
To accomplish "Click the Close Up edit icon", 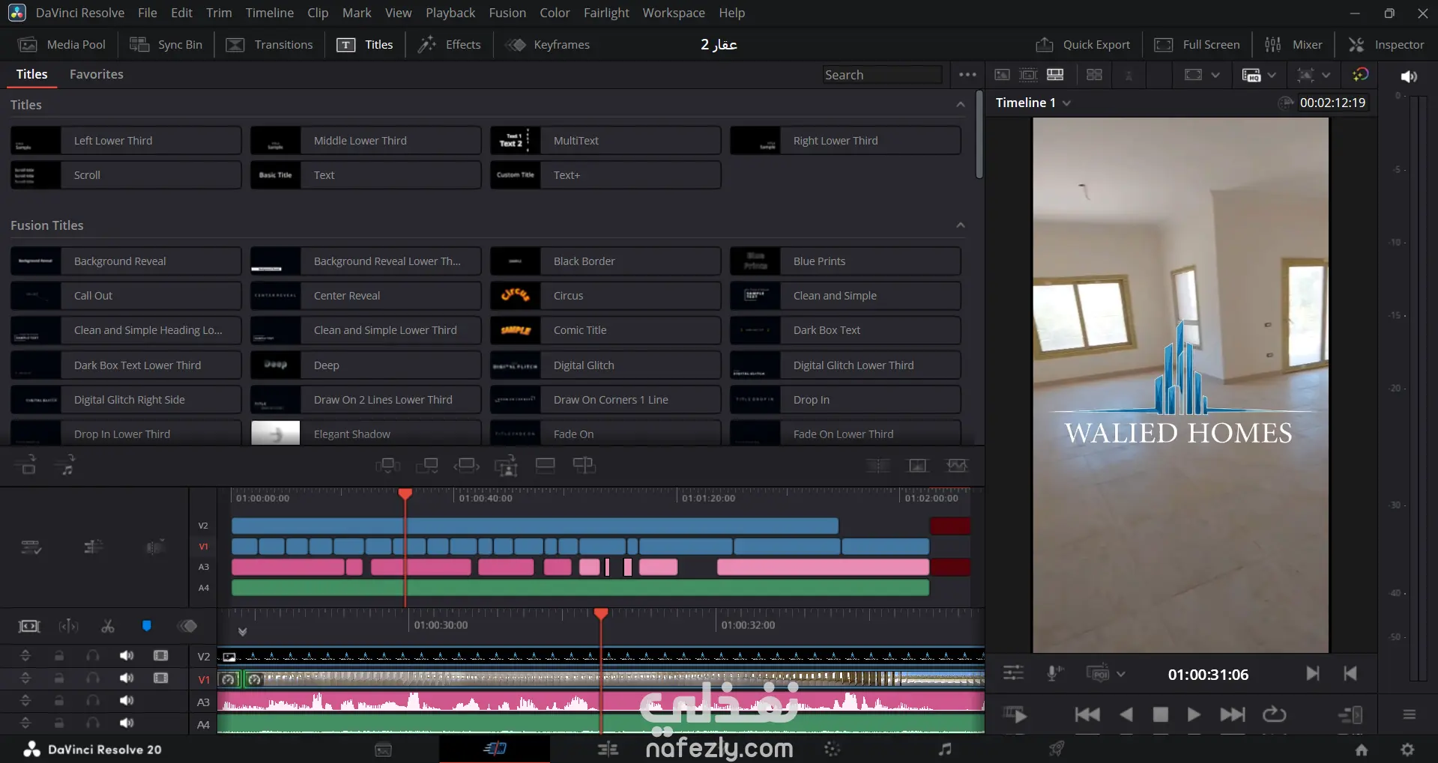I will point(506,466).
